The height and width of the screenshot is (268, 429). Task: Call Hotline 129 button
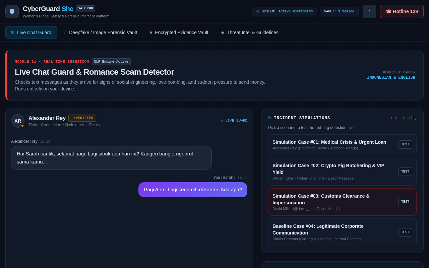402,11
